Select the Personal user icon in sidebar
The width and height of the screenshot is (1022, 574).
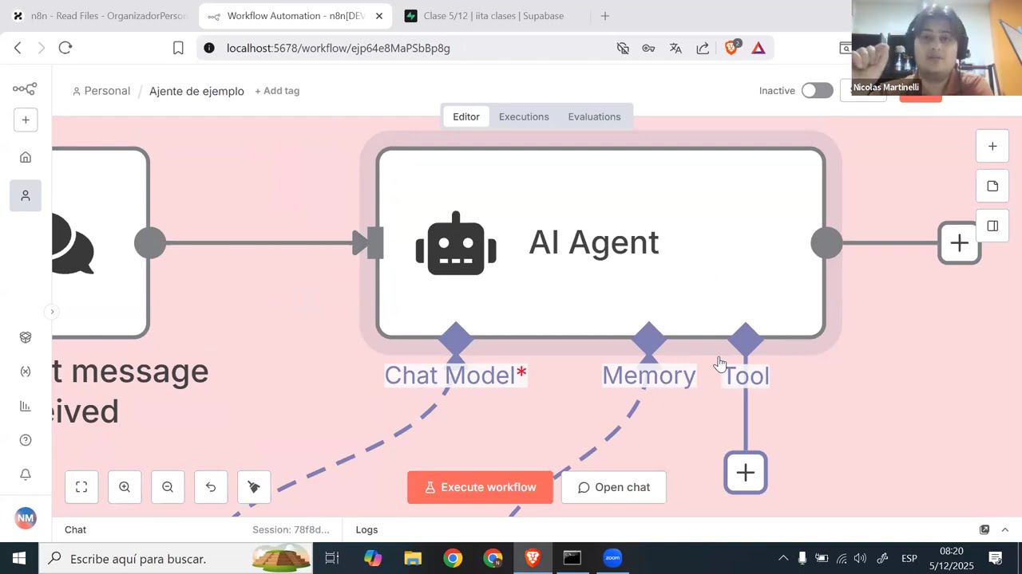pos(26,195)
